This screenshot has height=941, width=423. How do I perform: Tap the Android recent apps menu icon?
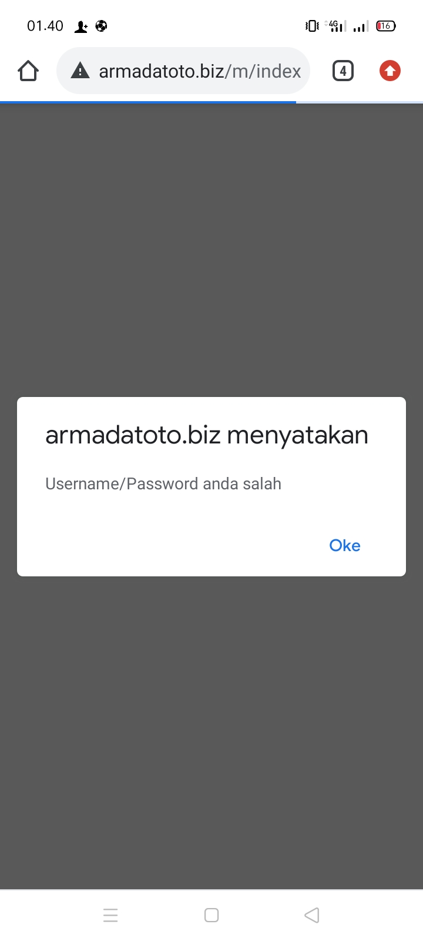click(x=110, y=915)
